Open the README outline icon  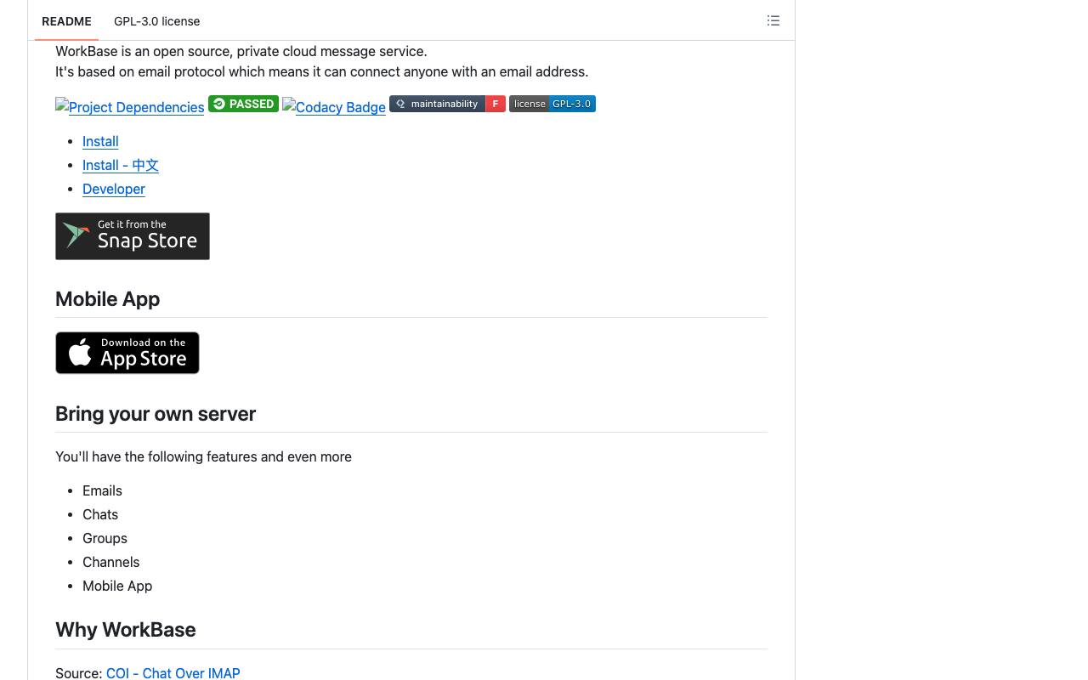click(773, 20)
